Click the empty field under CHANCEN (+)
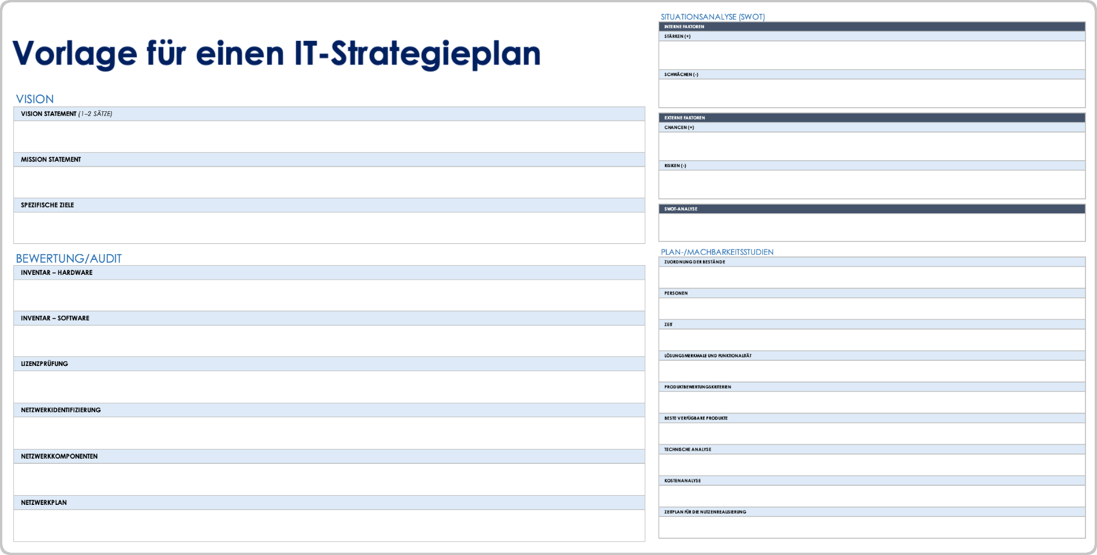Viewport: 1097px width, 555px height. [x=872, y=146]
